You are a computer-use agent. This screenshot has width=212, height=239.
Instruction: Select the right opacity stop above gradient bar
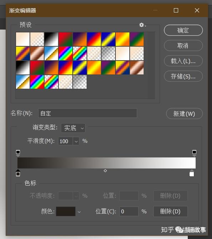click(194, 153)
